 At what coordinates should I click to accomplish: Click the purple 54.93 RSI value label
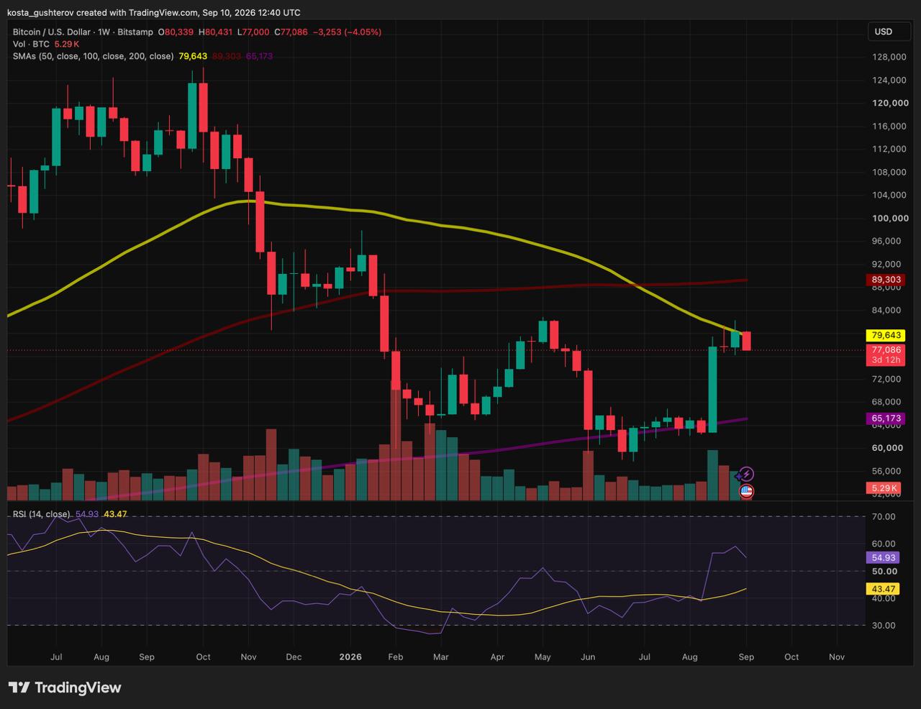pyautogui.click(x=884, y=558)
